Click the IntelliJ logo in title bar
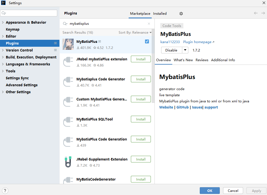 click(x=3, y=3)
